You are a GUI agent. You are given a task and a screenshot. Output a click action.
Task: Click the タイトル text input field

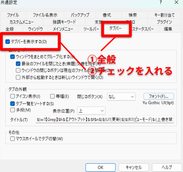[x=105, y=119]
